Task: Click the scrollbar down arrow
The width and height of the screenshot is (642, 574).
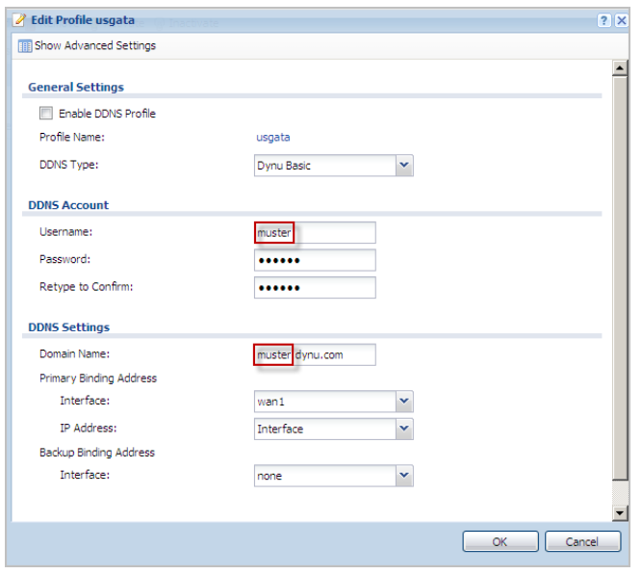Action: coord(621,513)
